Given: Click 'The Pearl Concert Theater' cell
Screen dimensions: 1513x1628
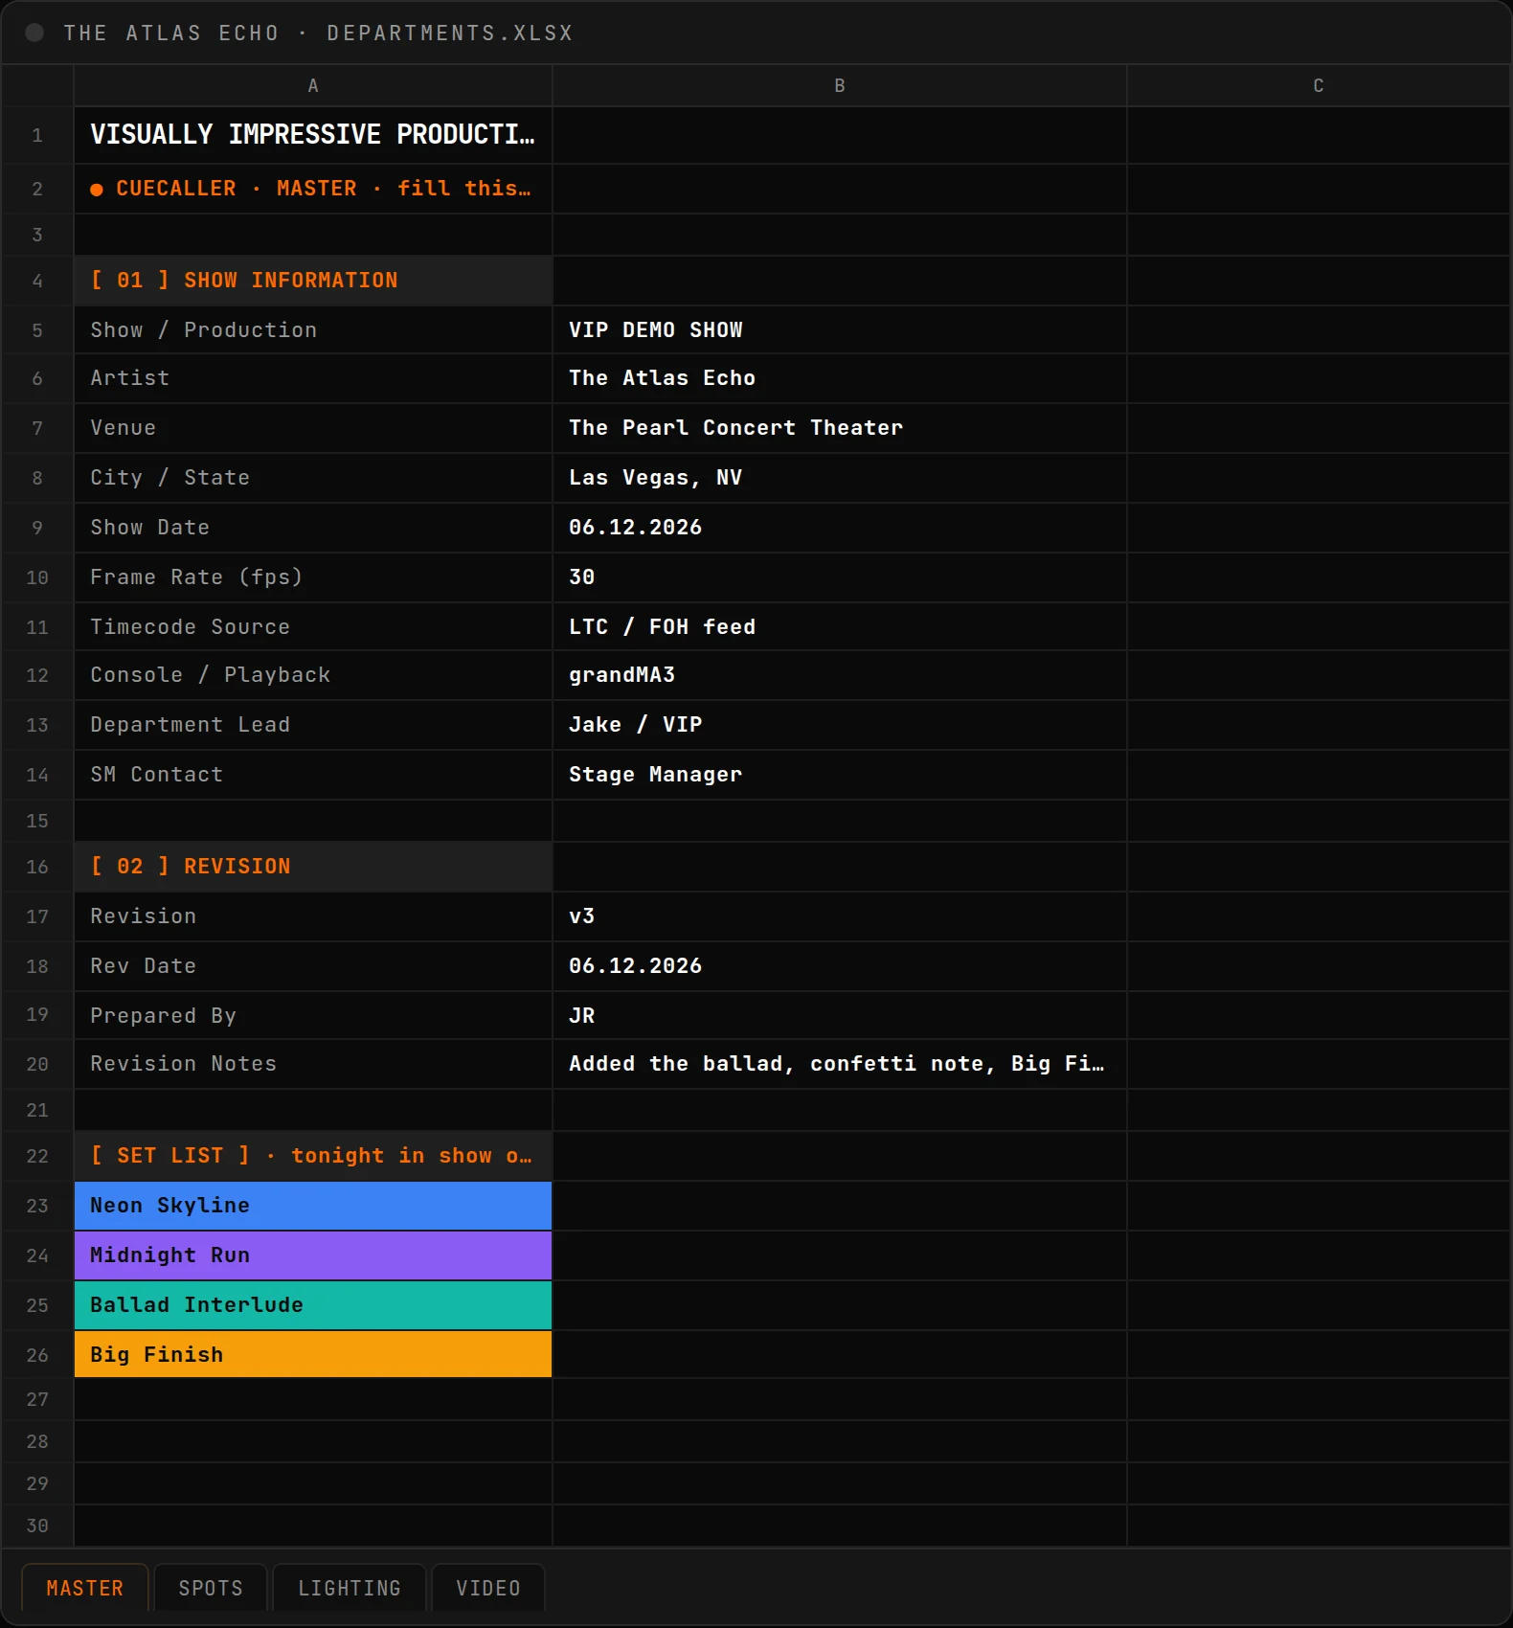Looking at the screenshot, I should coord(840,428).
